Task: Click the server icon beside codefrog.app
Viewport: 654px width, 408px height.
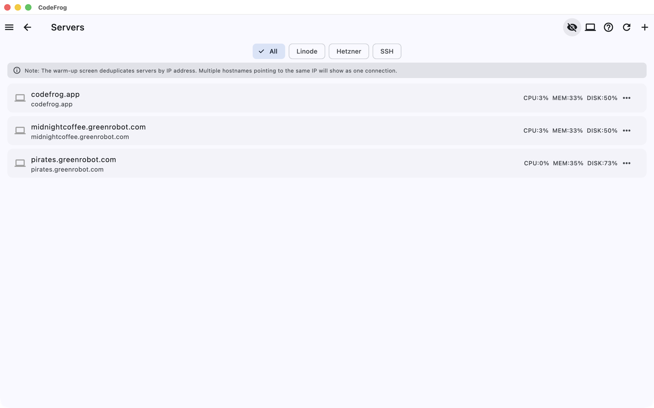Action: click(x=20, y=98)
